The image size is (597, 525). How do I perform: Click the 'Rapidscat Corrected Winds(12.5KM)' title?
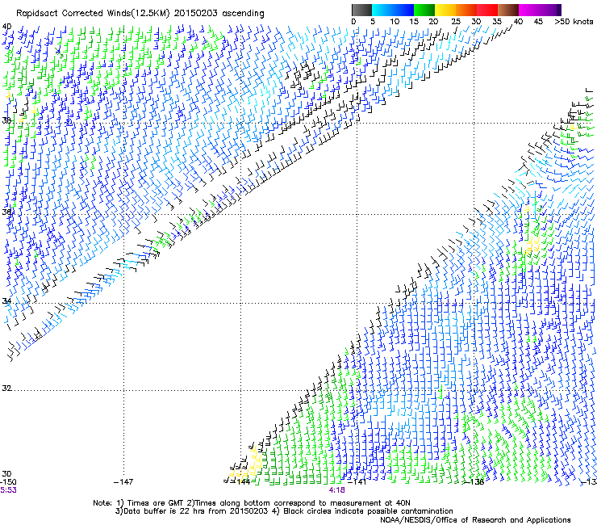(93, 14)
